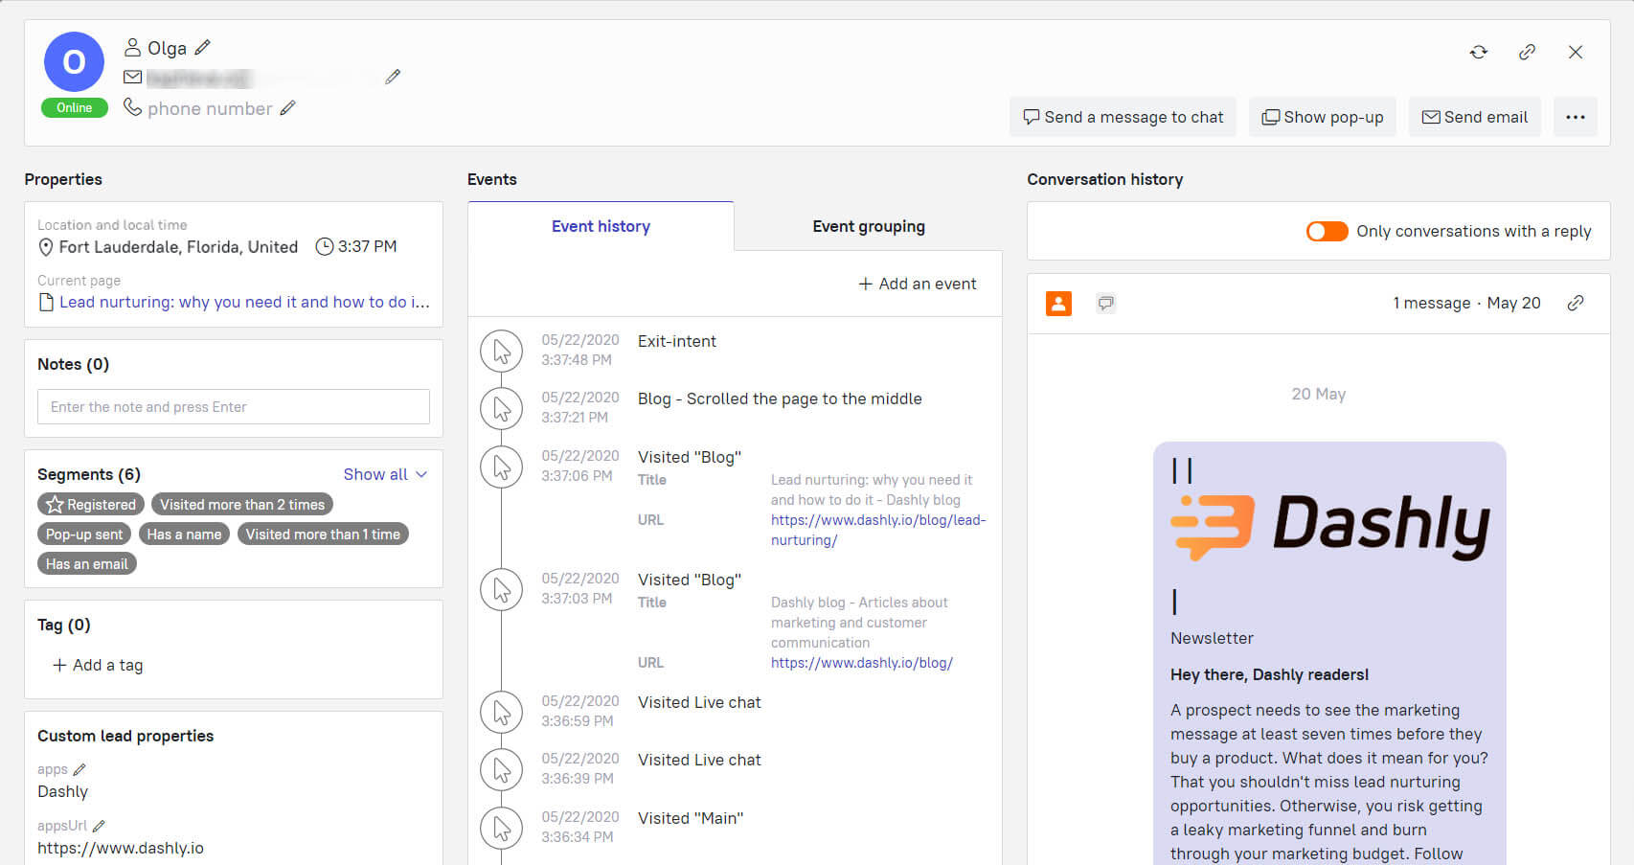Click the Online status badge
The width and height of the screenshot is (1634, 865).
(74, 107)
